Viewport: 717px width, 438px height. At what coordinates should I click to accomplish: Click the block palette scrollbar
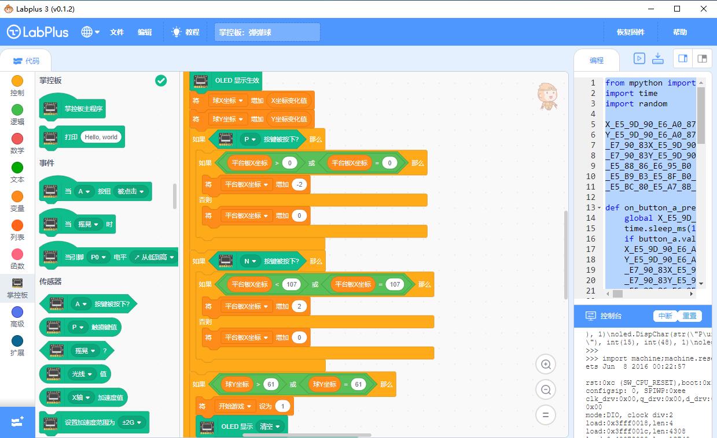[x=175, y=196]
